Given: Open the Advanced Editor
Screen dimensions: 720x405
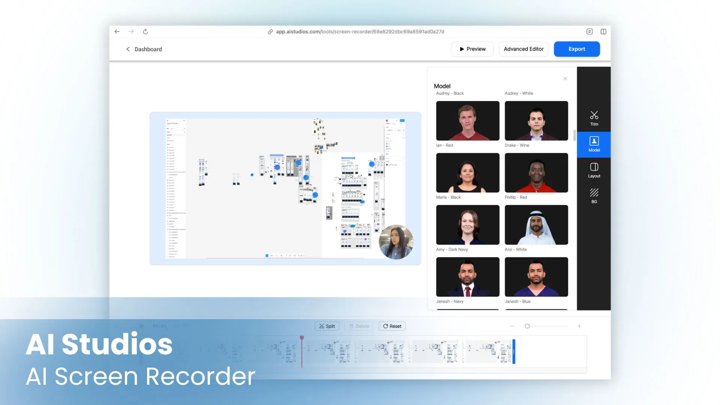Looking at the screenshot, I should click(x=523, y=49).
